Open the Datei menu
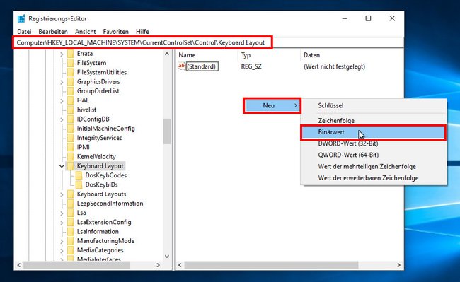Screen dimensions: 460x282 pyautogui.click(x=24, y=31)
